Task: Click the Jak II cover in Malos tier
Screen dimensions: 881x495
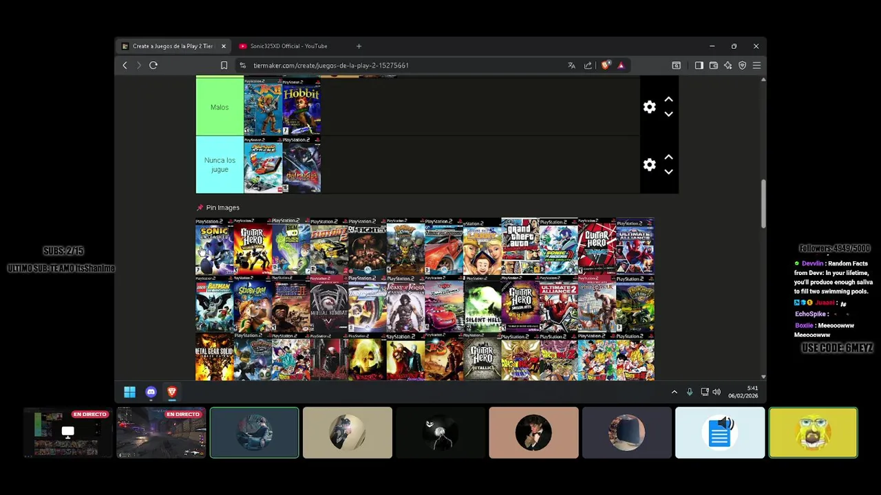Action: [x=263, y=107]
